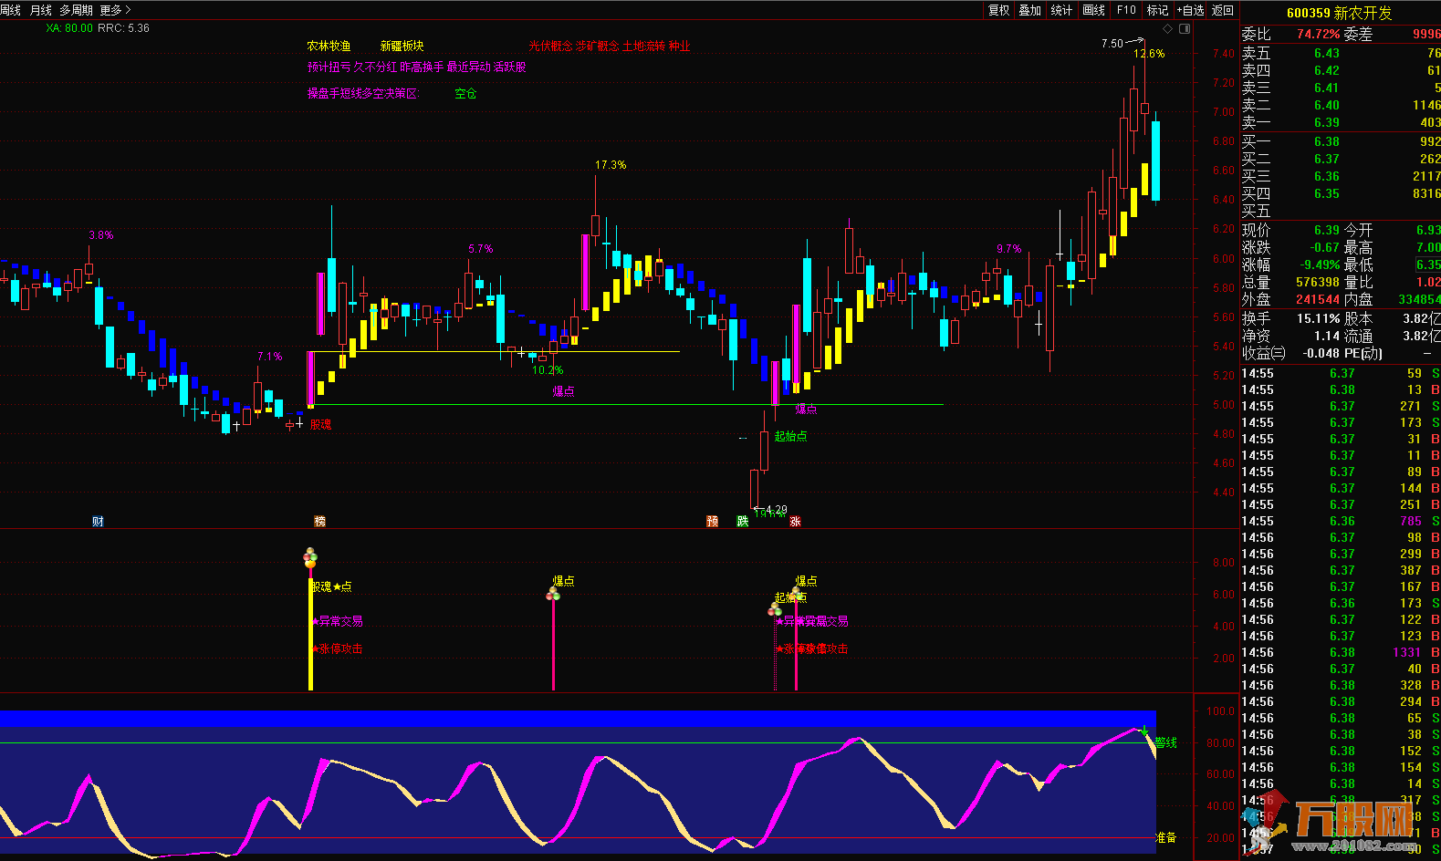
Task: Open the 多周期 multi-period view
Action: tap(76, 10)
